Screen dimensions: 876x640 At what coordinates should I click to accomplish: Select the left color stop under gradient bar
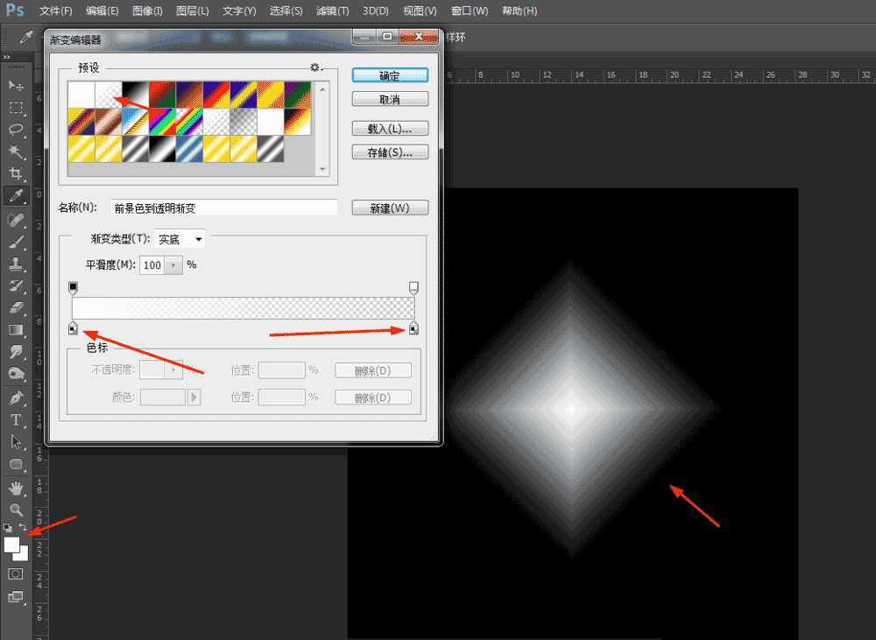(x=73, y=328)
